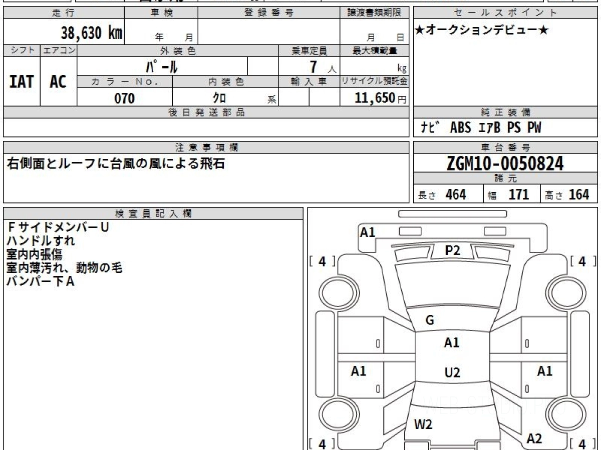This screenshot has width=601, height=450.
Task: Select the seating capacity 7 人
Action: tap(323, 66)
